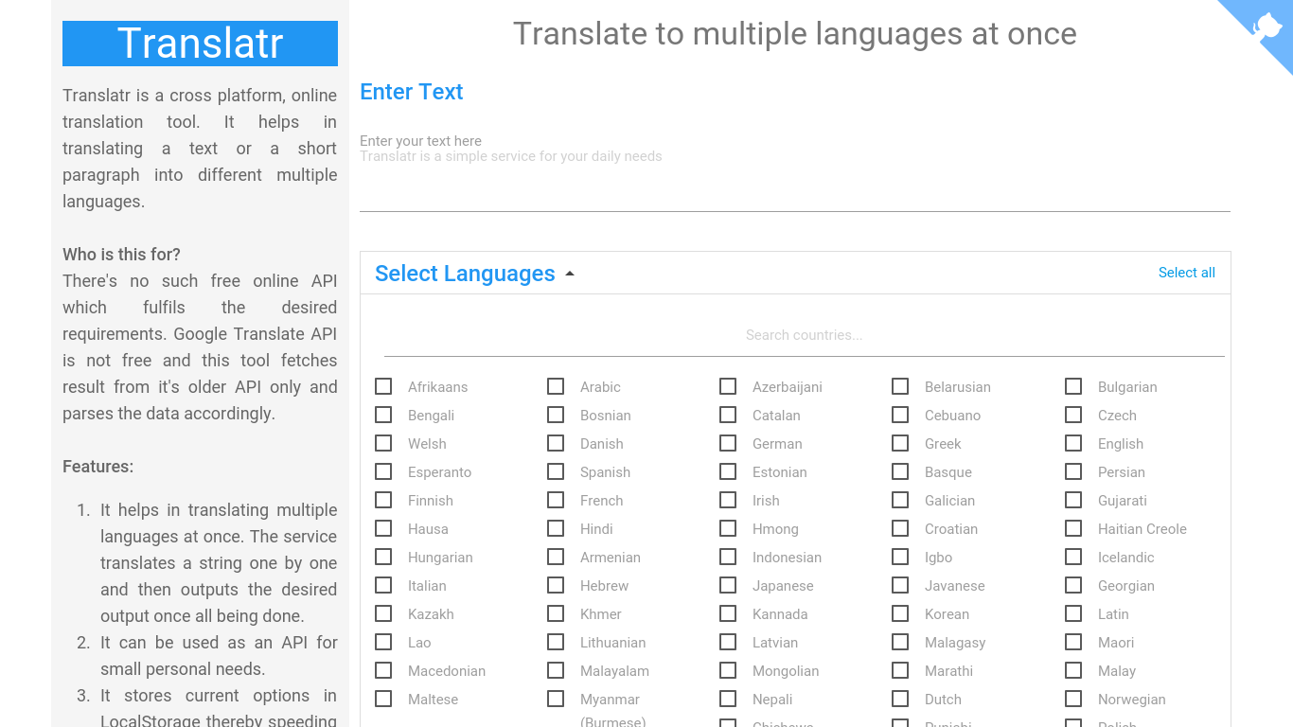Select the Georgian checkbox

1073,585
